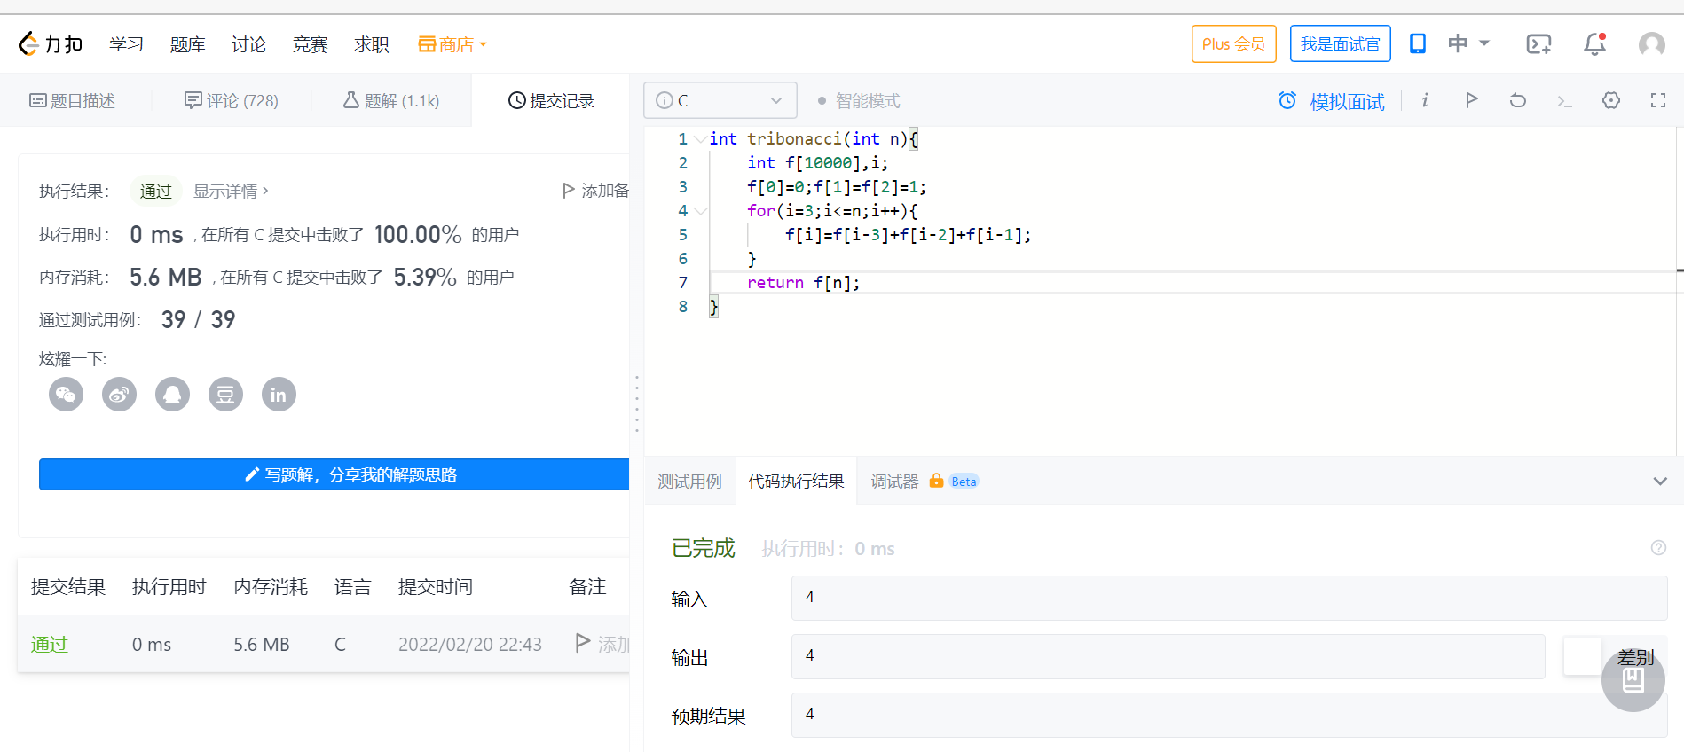Open 显示详情 details link
The image size is (1684, 752).
(230, 191)
